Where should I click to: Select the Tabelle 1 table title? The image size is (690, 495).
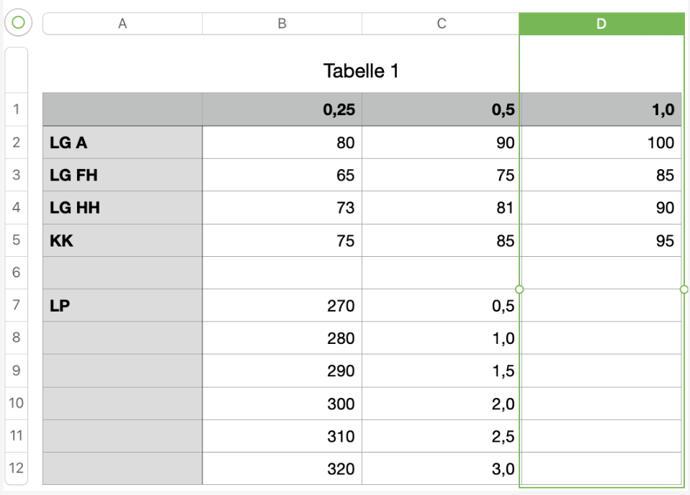pos(361,71)
